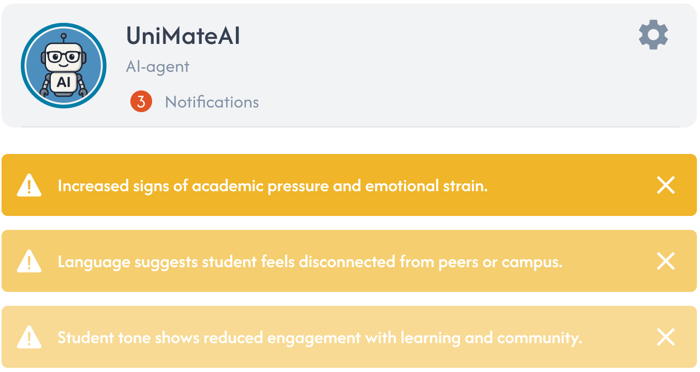700x372 pixels.
Task: Click the AI badge on the robot avatar
Action: pyautogui.click(x=63, y=80)
